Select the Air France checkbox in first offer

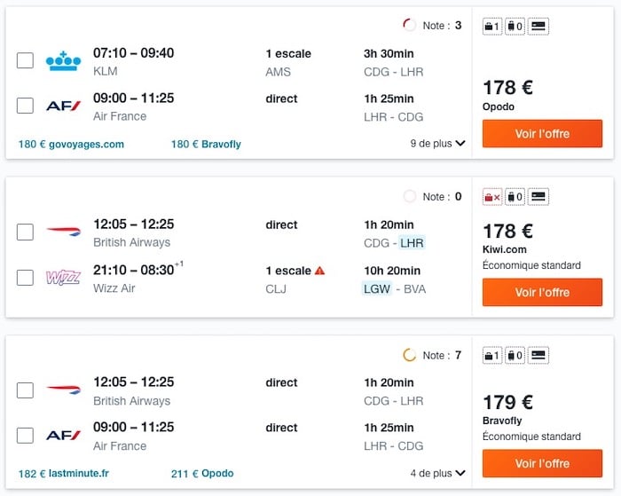tap(25, 106)
